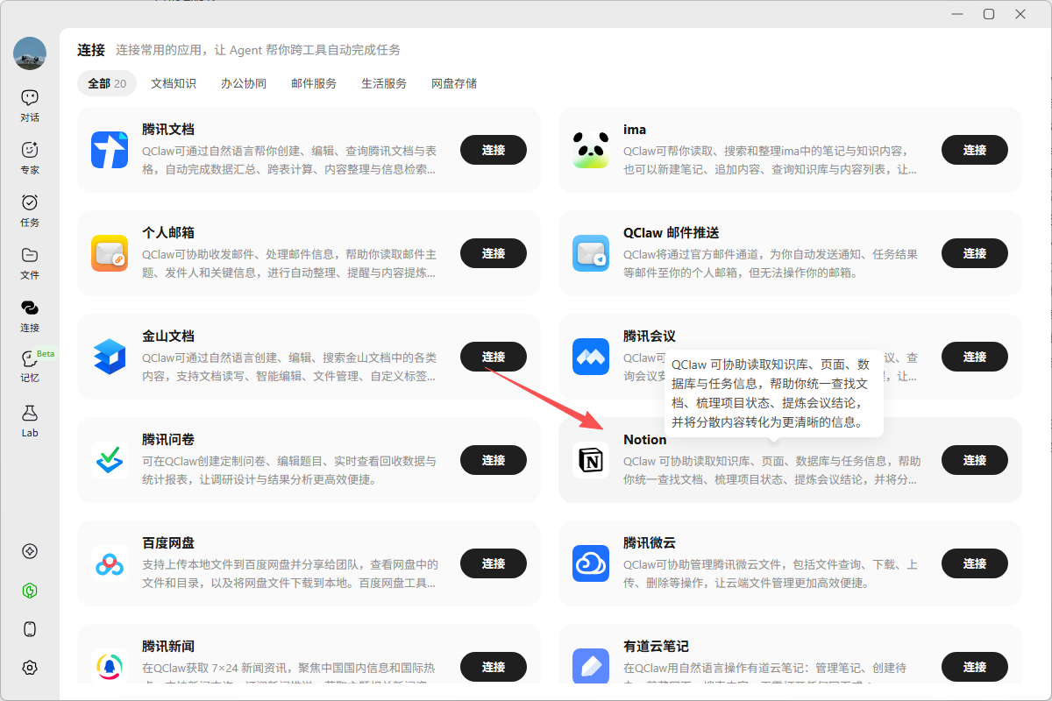Screen dimensions: 1052x701
Task: Click the user avatar in the sidebar
Action: click(30, 53)
